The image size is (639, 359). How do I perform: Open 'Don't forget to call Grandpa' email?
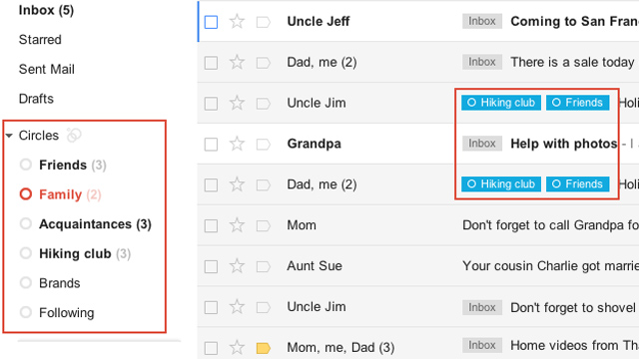550,225
